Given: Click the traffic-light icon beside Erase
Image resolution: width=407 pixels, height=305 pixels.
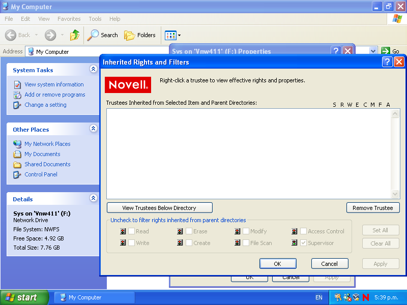Looking at the screenshot, I should tap(180, 231).
